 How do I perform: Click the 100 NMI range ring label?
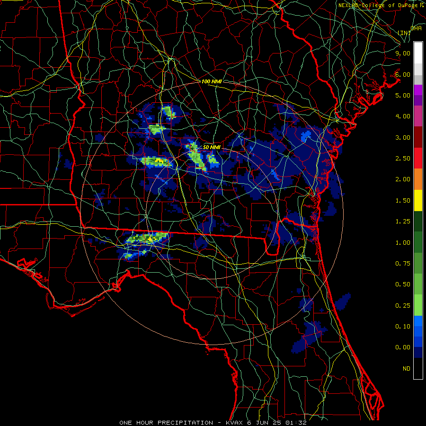tap(212, 81)
